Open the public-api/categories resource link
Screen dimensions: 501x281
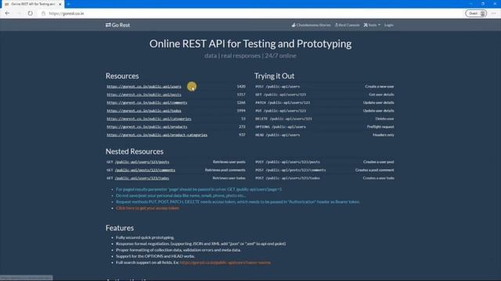click(149, 119)
